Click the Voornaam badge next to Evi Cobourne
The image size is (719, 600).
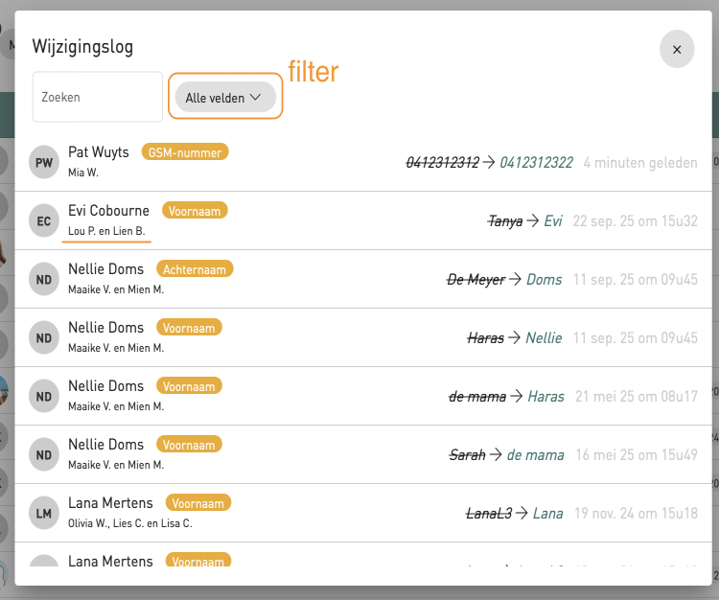pos(195,211)
